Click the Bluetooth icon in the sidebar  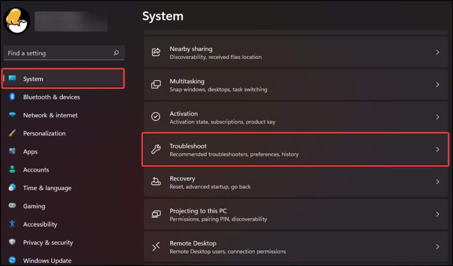(12, 97)
